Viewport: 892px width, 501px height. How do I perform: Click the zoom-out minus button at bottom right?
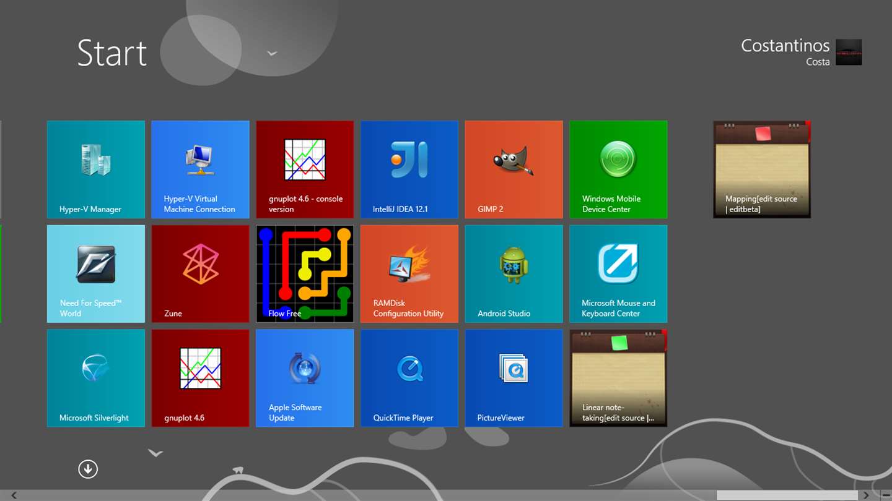pos(885,495)
